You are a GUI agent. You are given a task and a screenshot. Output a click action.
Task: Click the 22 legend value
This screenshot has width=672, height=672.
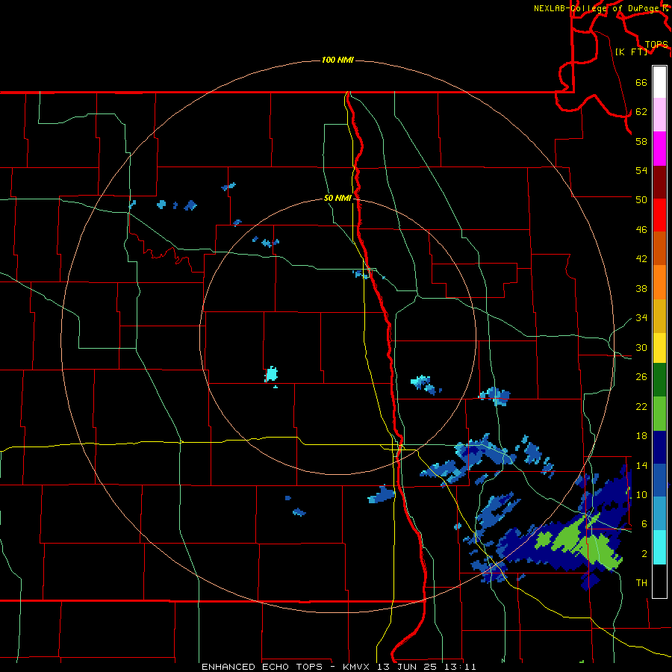641,406
